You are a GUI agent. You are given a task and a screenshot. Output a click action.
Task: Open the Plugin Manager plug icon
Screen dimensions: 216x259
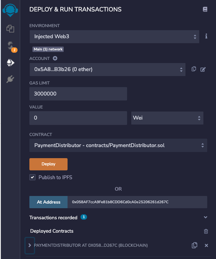pos(10,79)
